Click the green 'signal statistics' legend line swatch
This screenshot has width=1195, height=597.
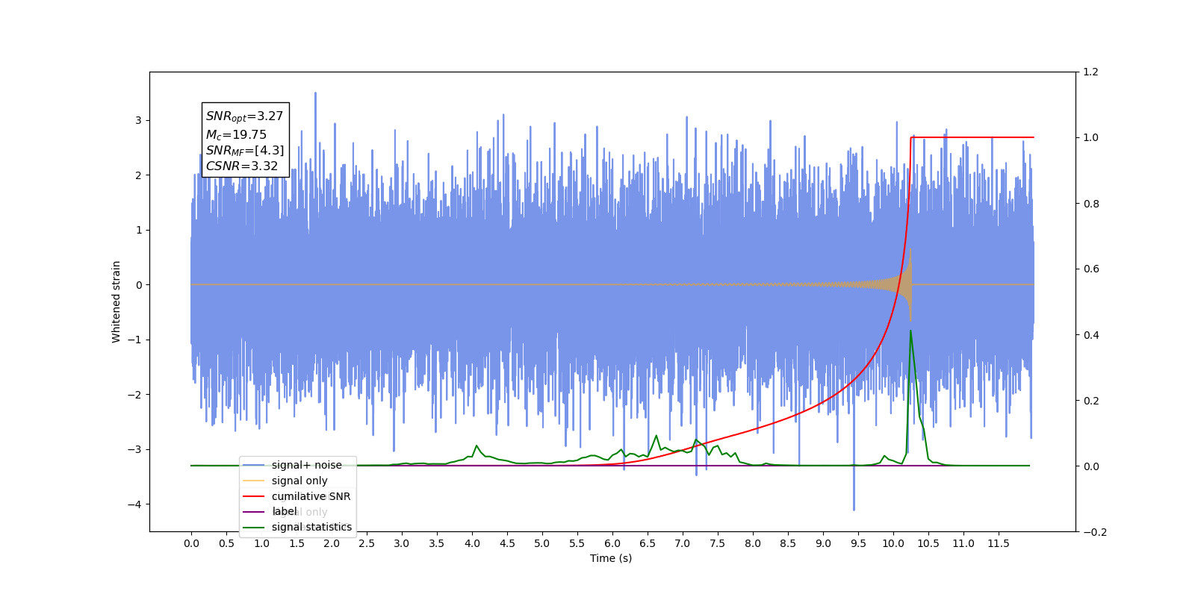[254, 527]
